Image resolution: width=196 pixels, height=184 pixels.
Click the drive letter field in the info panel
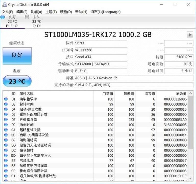click(x=101, y=71)
